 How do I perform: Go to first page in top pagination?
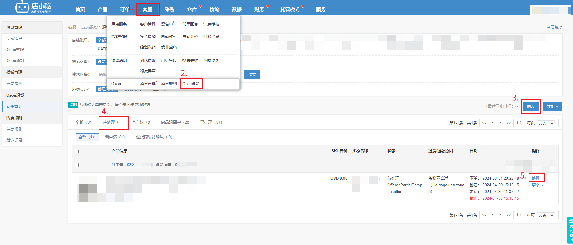pos(484,123)
